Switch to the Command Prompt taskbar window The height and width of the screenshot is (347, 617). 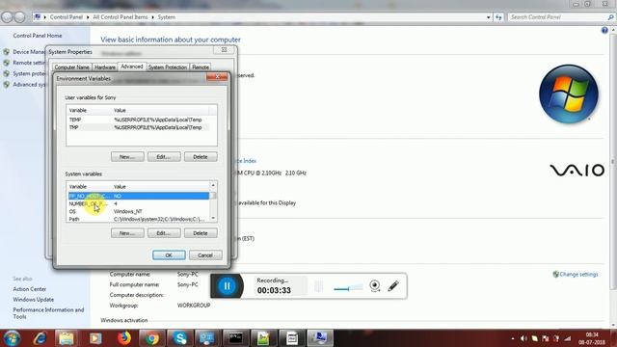click(x=235, y=338)
